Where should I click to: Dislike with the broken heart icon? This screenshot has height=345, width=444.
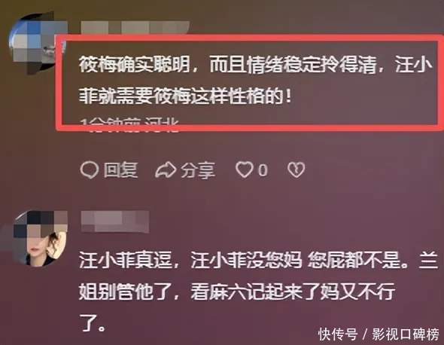[297, 169]
